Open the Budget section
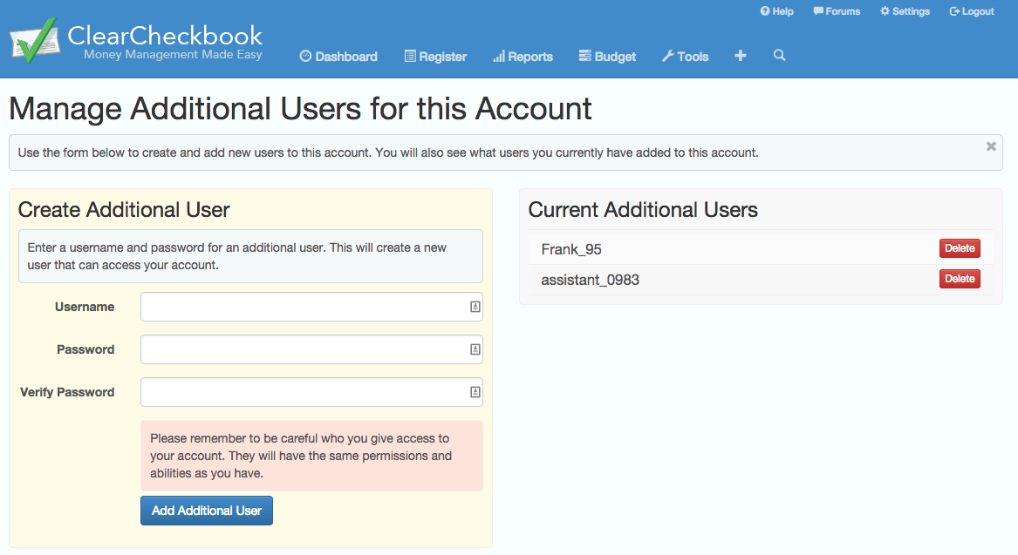This screenshot has width=1018, height=555. pos(607,57)
